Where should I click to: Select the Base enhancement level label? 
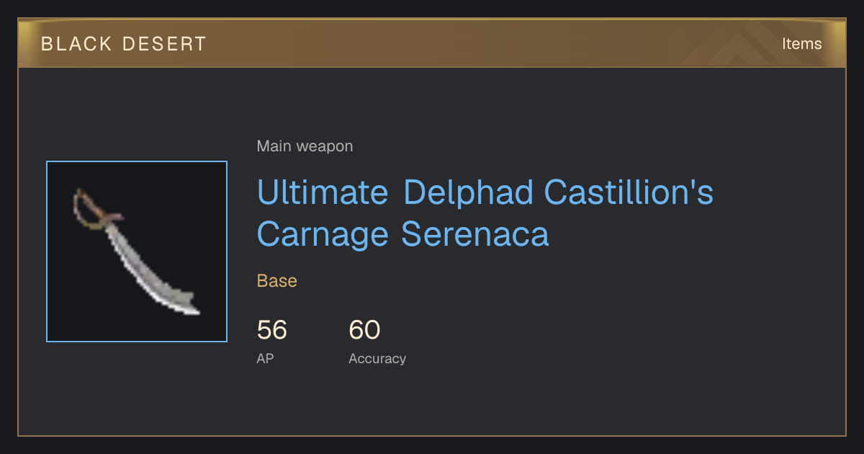click(277, 281)
